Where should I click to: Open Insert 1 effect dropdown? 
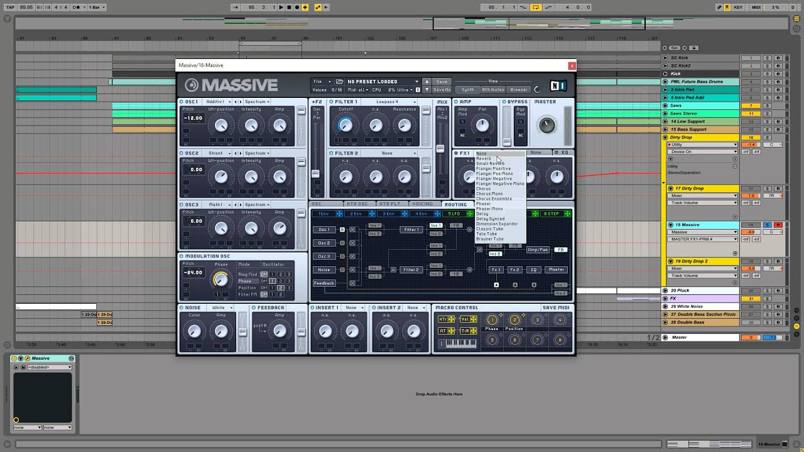pos(354,308)
